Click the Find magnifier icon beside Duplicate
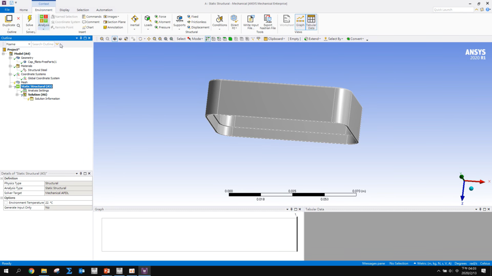The height and width of the screenshot is (276, 492). point(18,25)
